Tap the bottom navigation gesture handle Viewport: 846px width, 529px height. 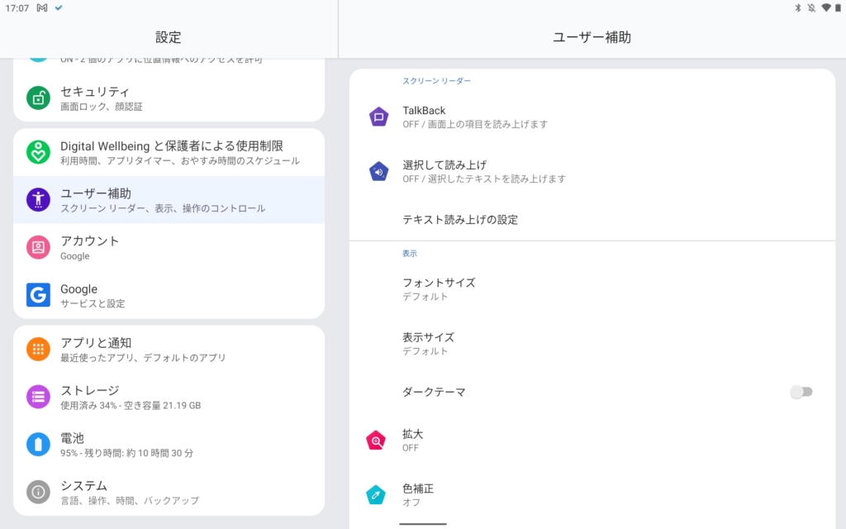click(422, 523)
